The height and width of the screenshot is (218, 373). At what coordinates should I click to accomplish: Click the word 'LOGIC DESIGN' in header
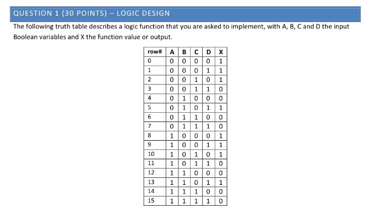(143, 13)
